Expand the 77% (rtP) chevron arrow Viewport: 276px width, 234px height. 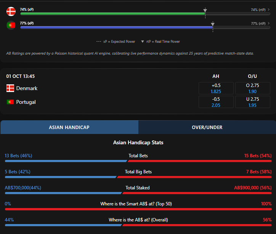pyautogui.click(x=269, y=23)
